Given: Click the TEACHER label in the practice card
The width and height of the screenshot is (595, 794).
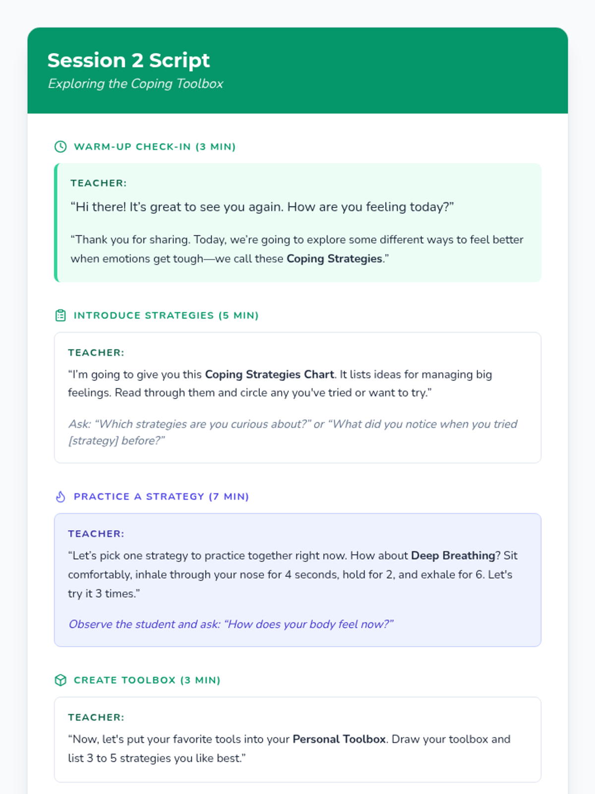Looking at the screenshot, I should (96, 534).
